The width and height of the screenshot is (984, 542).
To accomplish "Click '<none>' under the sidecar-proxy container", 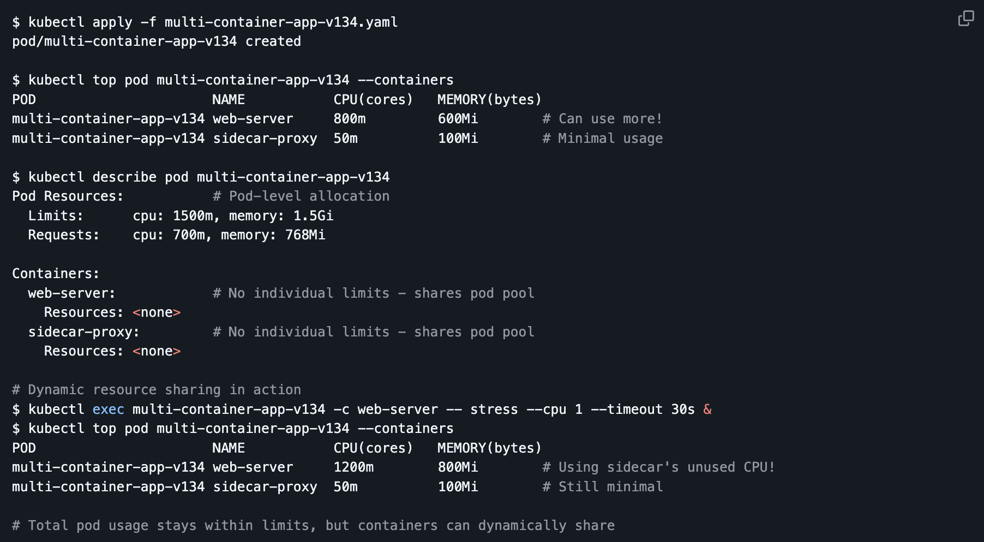I will [157, 351].
